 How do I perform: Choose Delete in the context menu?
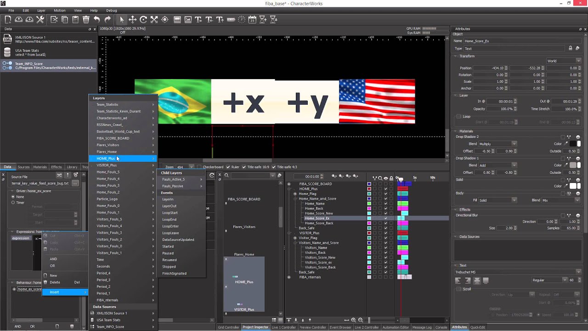click(64, 282)
